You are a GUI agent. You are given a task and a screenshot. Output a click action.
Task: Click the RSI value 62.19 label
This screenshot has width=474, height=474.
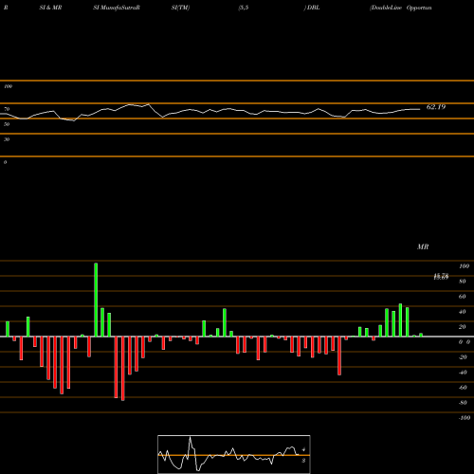436,107
